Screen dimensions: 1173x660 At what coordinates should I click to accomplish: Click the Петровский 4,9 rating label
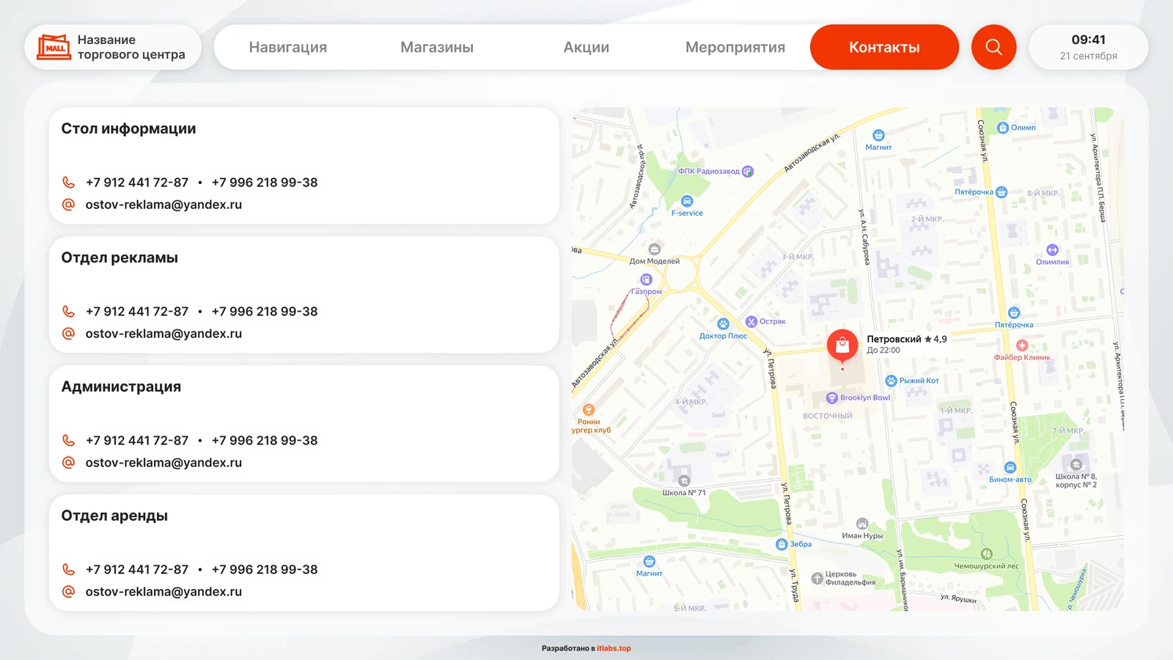click(x=907, y=339)
